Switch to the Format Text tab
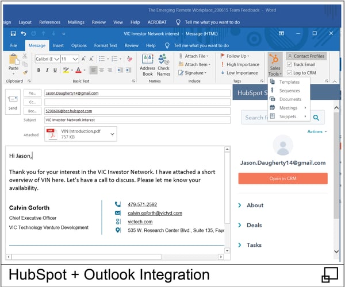345x287 pixels. pos(105,45)
